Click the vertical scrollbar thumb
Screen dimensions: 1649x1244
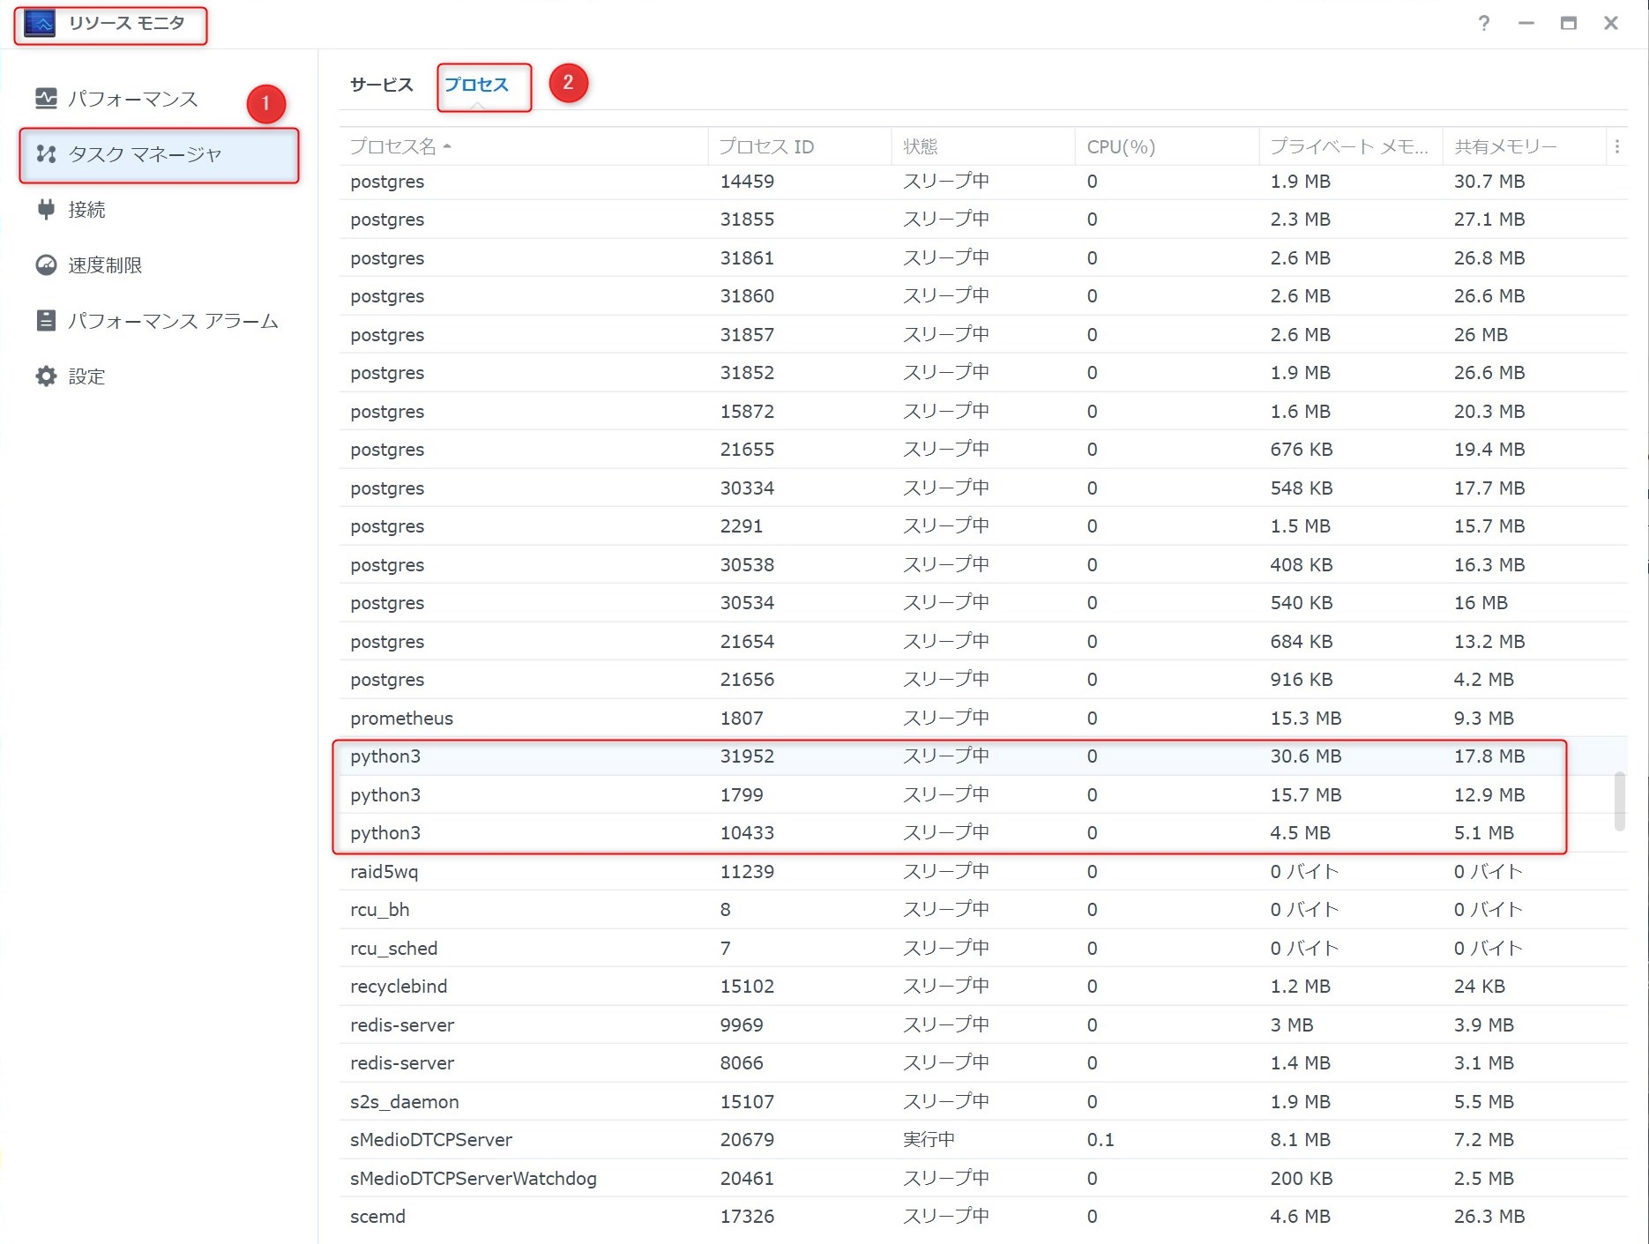tap(1619, 801)
